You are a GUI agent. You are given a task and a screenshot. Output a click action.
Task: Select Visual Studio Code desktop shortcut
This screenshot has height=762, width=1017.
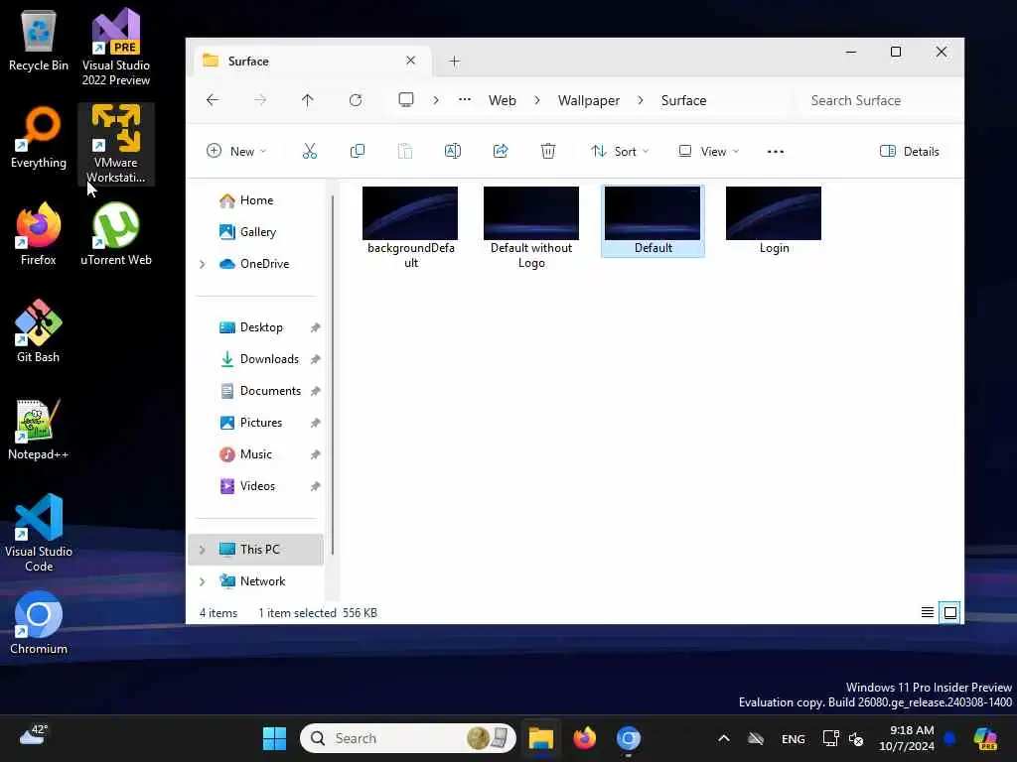(x=39, y=533)
